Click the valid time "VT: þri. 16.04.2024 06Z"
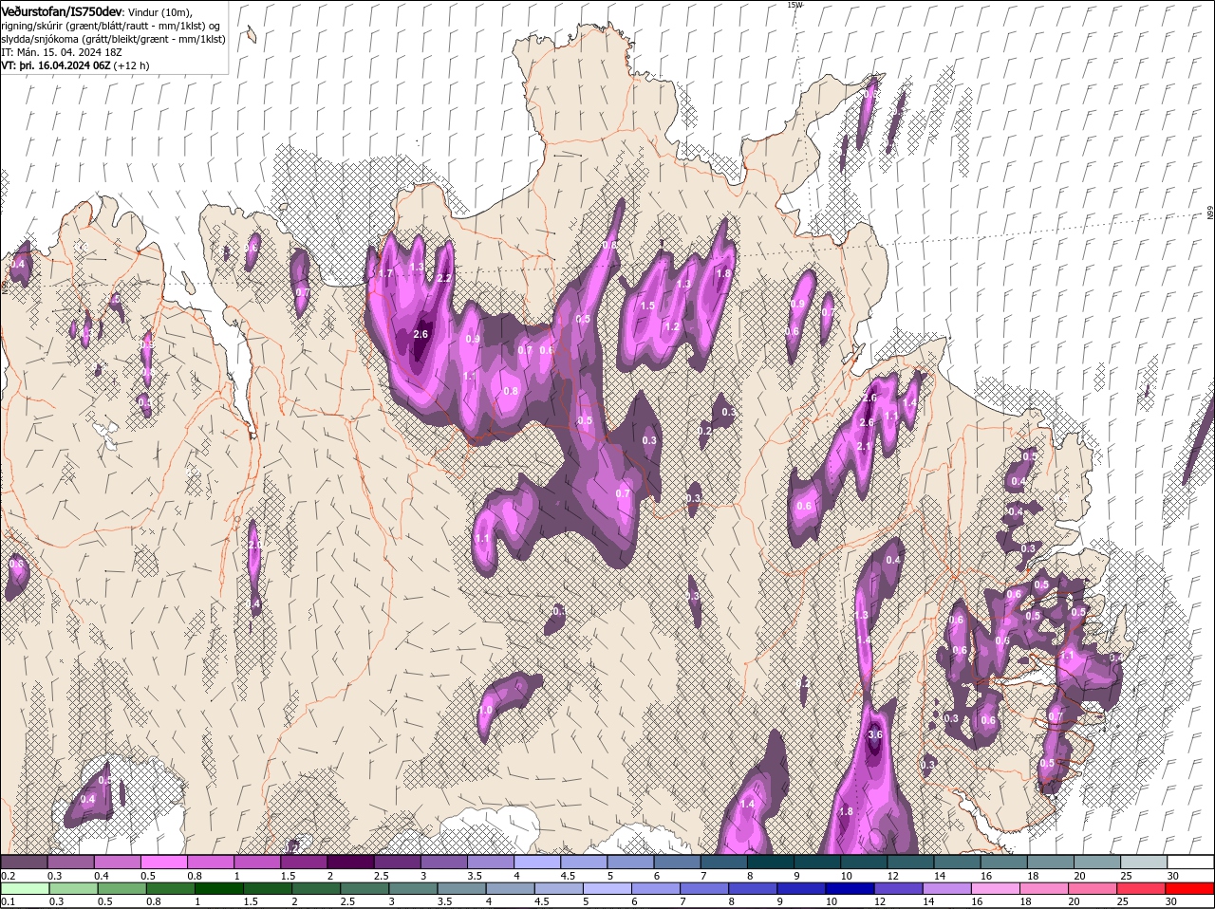Viewport: 1215px width, 909px height. pos(57,65)
